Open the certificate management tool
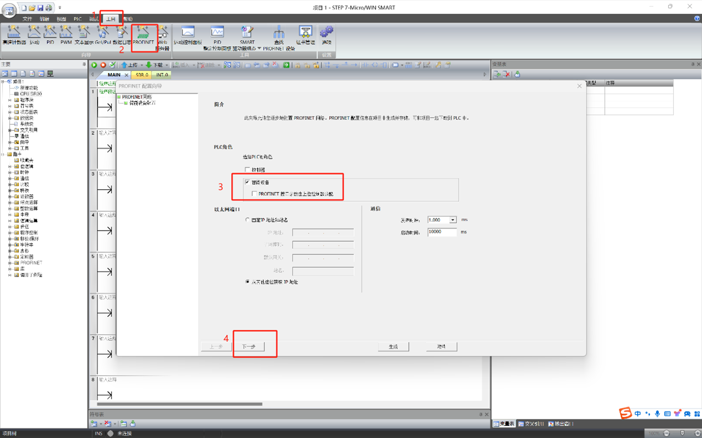 (x=305, y=35)
